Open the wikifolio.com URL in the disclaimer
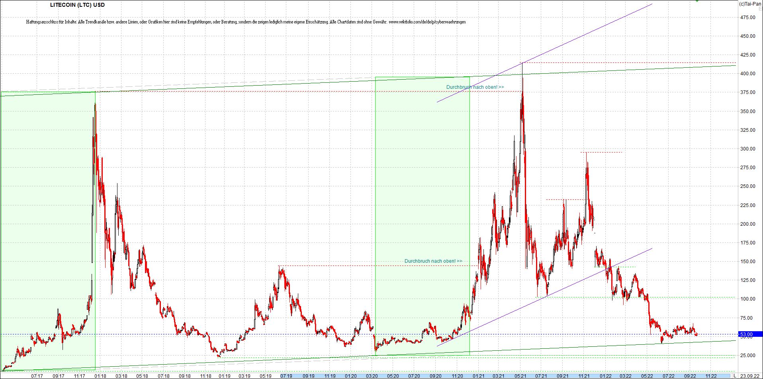This screenshot has width=763, height=379. pyautogui.click(x=427, y=22)
